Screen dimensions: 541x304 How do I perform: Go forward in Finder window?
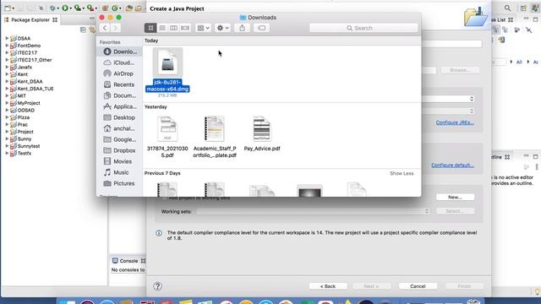(x=116, y=28)
